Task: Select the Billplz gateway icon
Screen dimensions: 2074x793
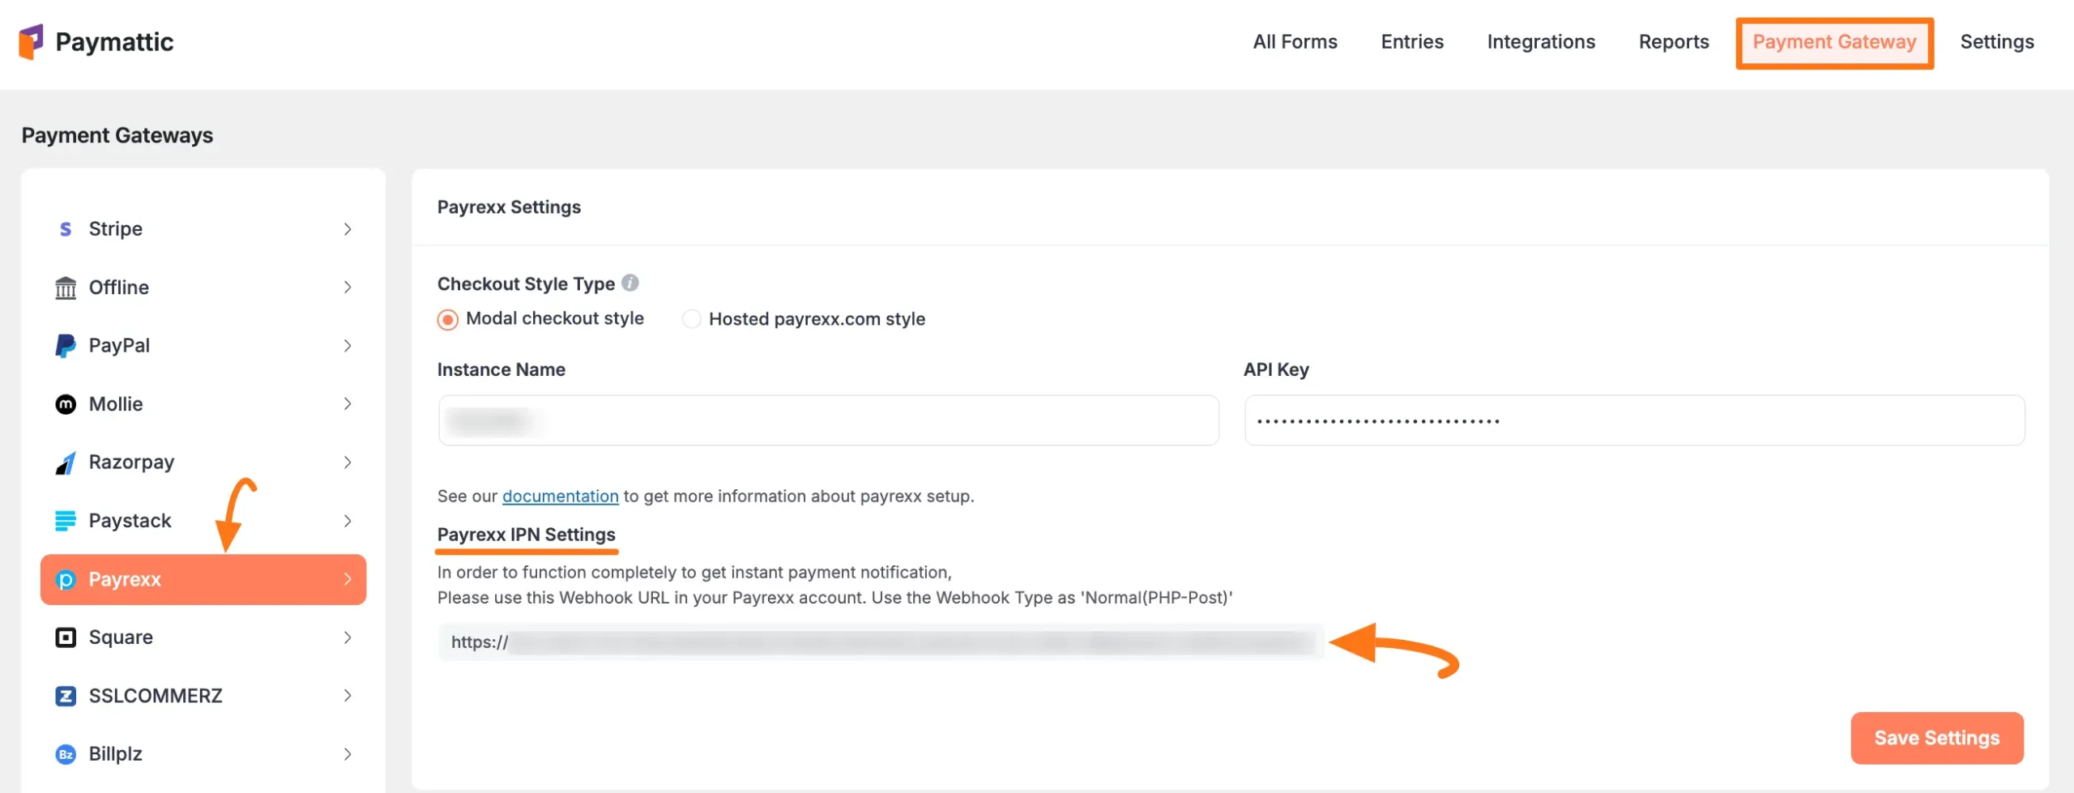Action: (x=65, y=753)
